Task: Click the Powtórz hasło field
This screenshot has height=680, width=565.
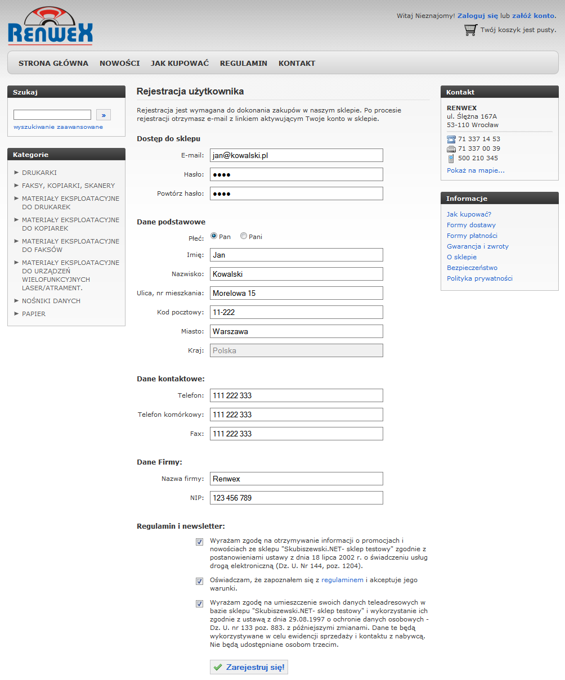Action: tap(297, 193)
